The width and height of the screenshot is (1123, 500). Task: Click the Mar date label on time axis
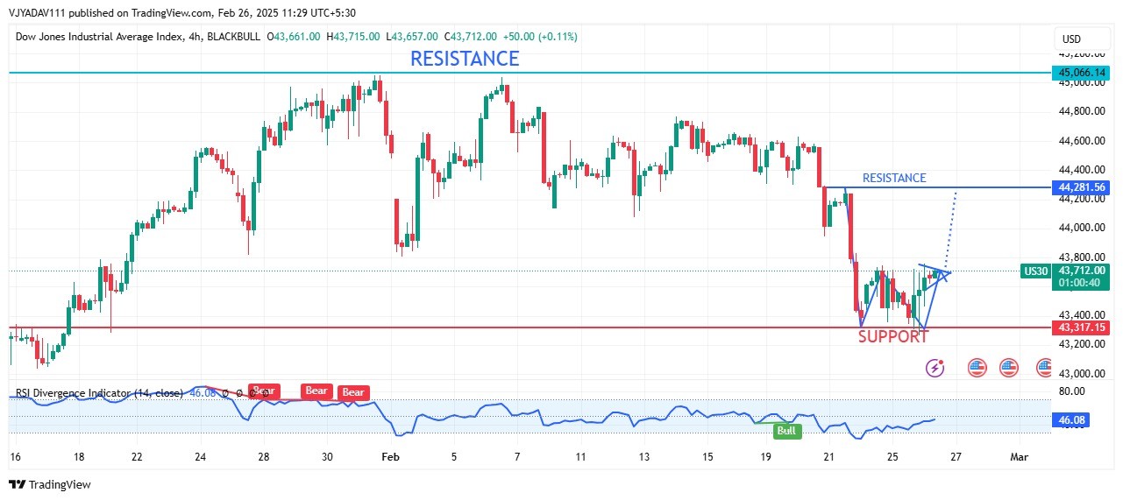1018,457
